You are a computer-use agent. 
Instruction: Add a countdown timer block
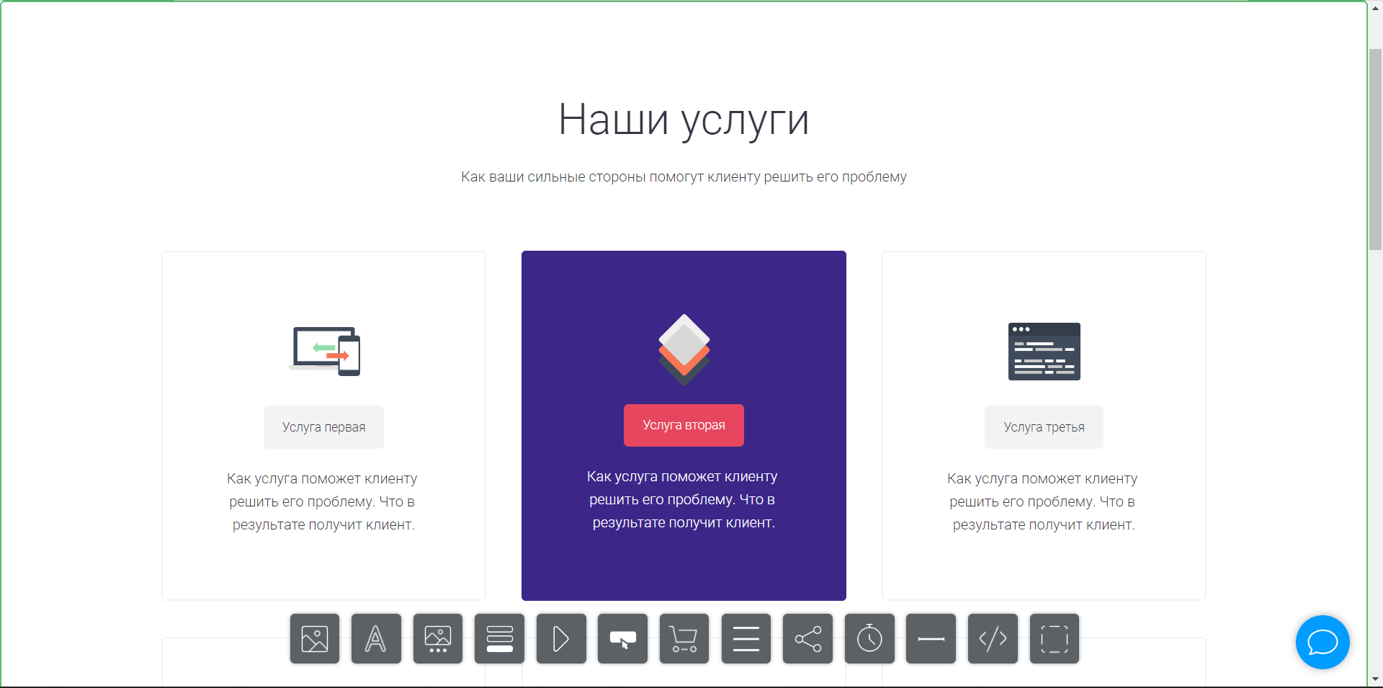tap(869, 639)
